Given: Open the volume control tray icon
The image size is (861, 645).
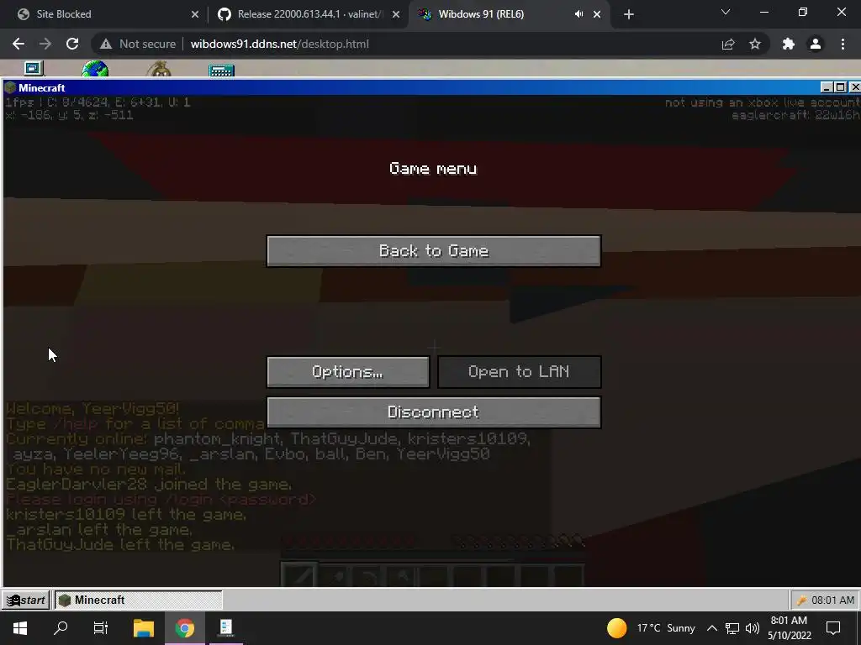Looking at the screenshot, I should coord(753,628).
